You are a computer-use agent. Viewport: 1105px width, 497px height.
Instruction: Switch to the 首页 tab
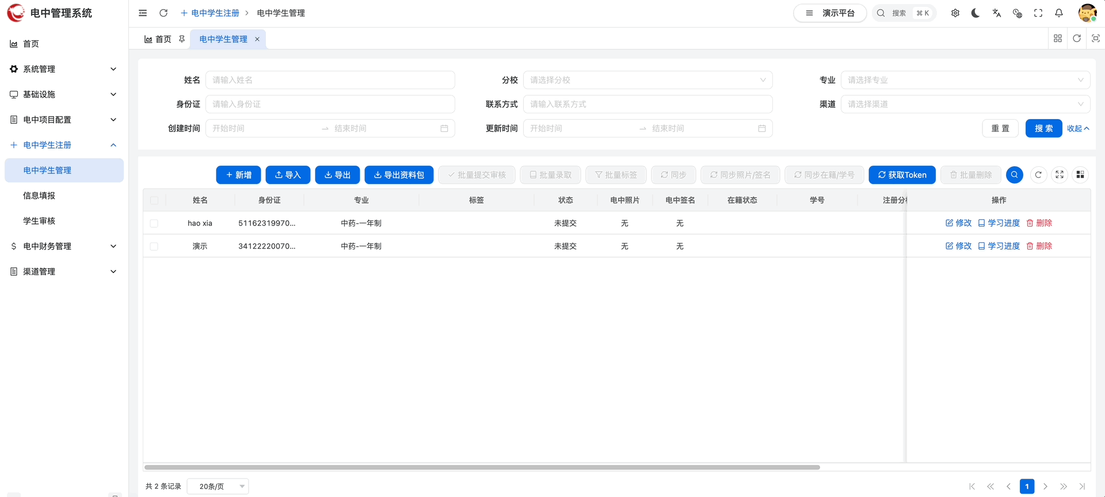[x=158, y=39]
